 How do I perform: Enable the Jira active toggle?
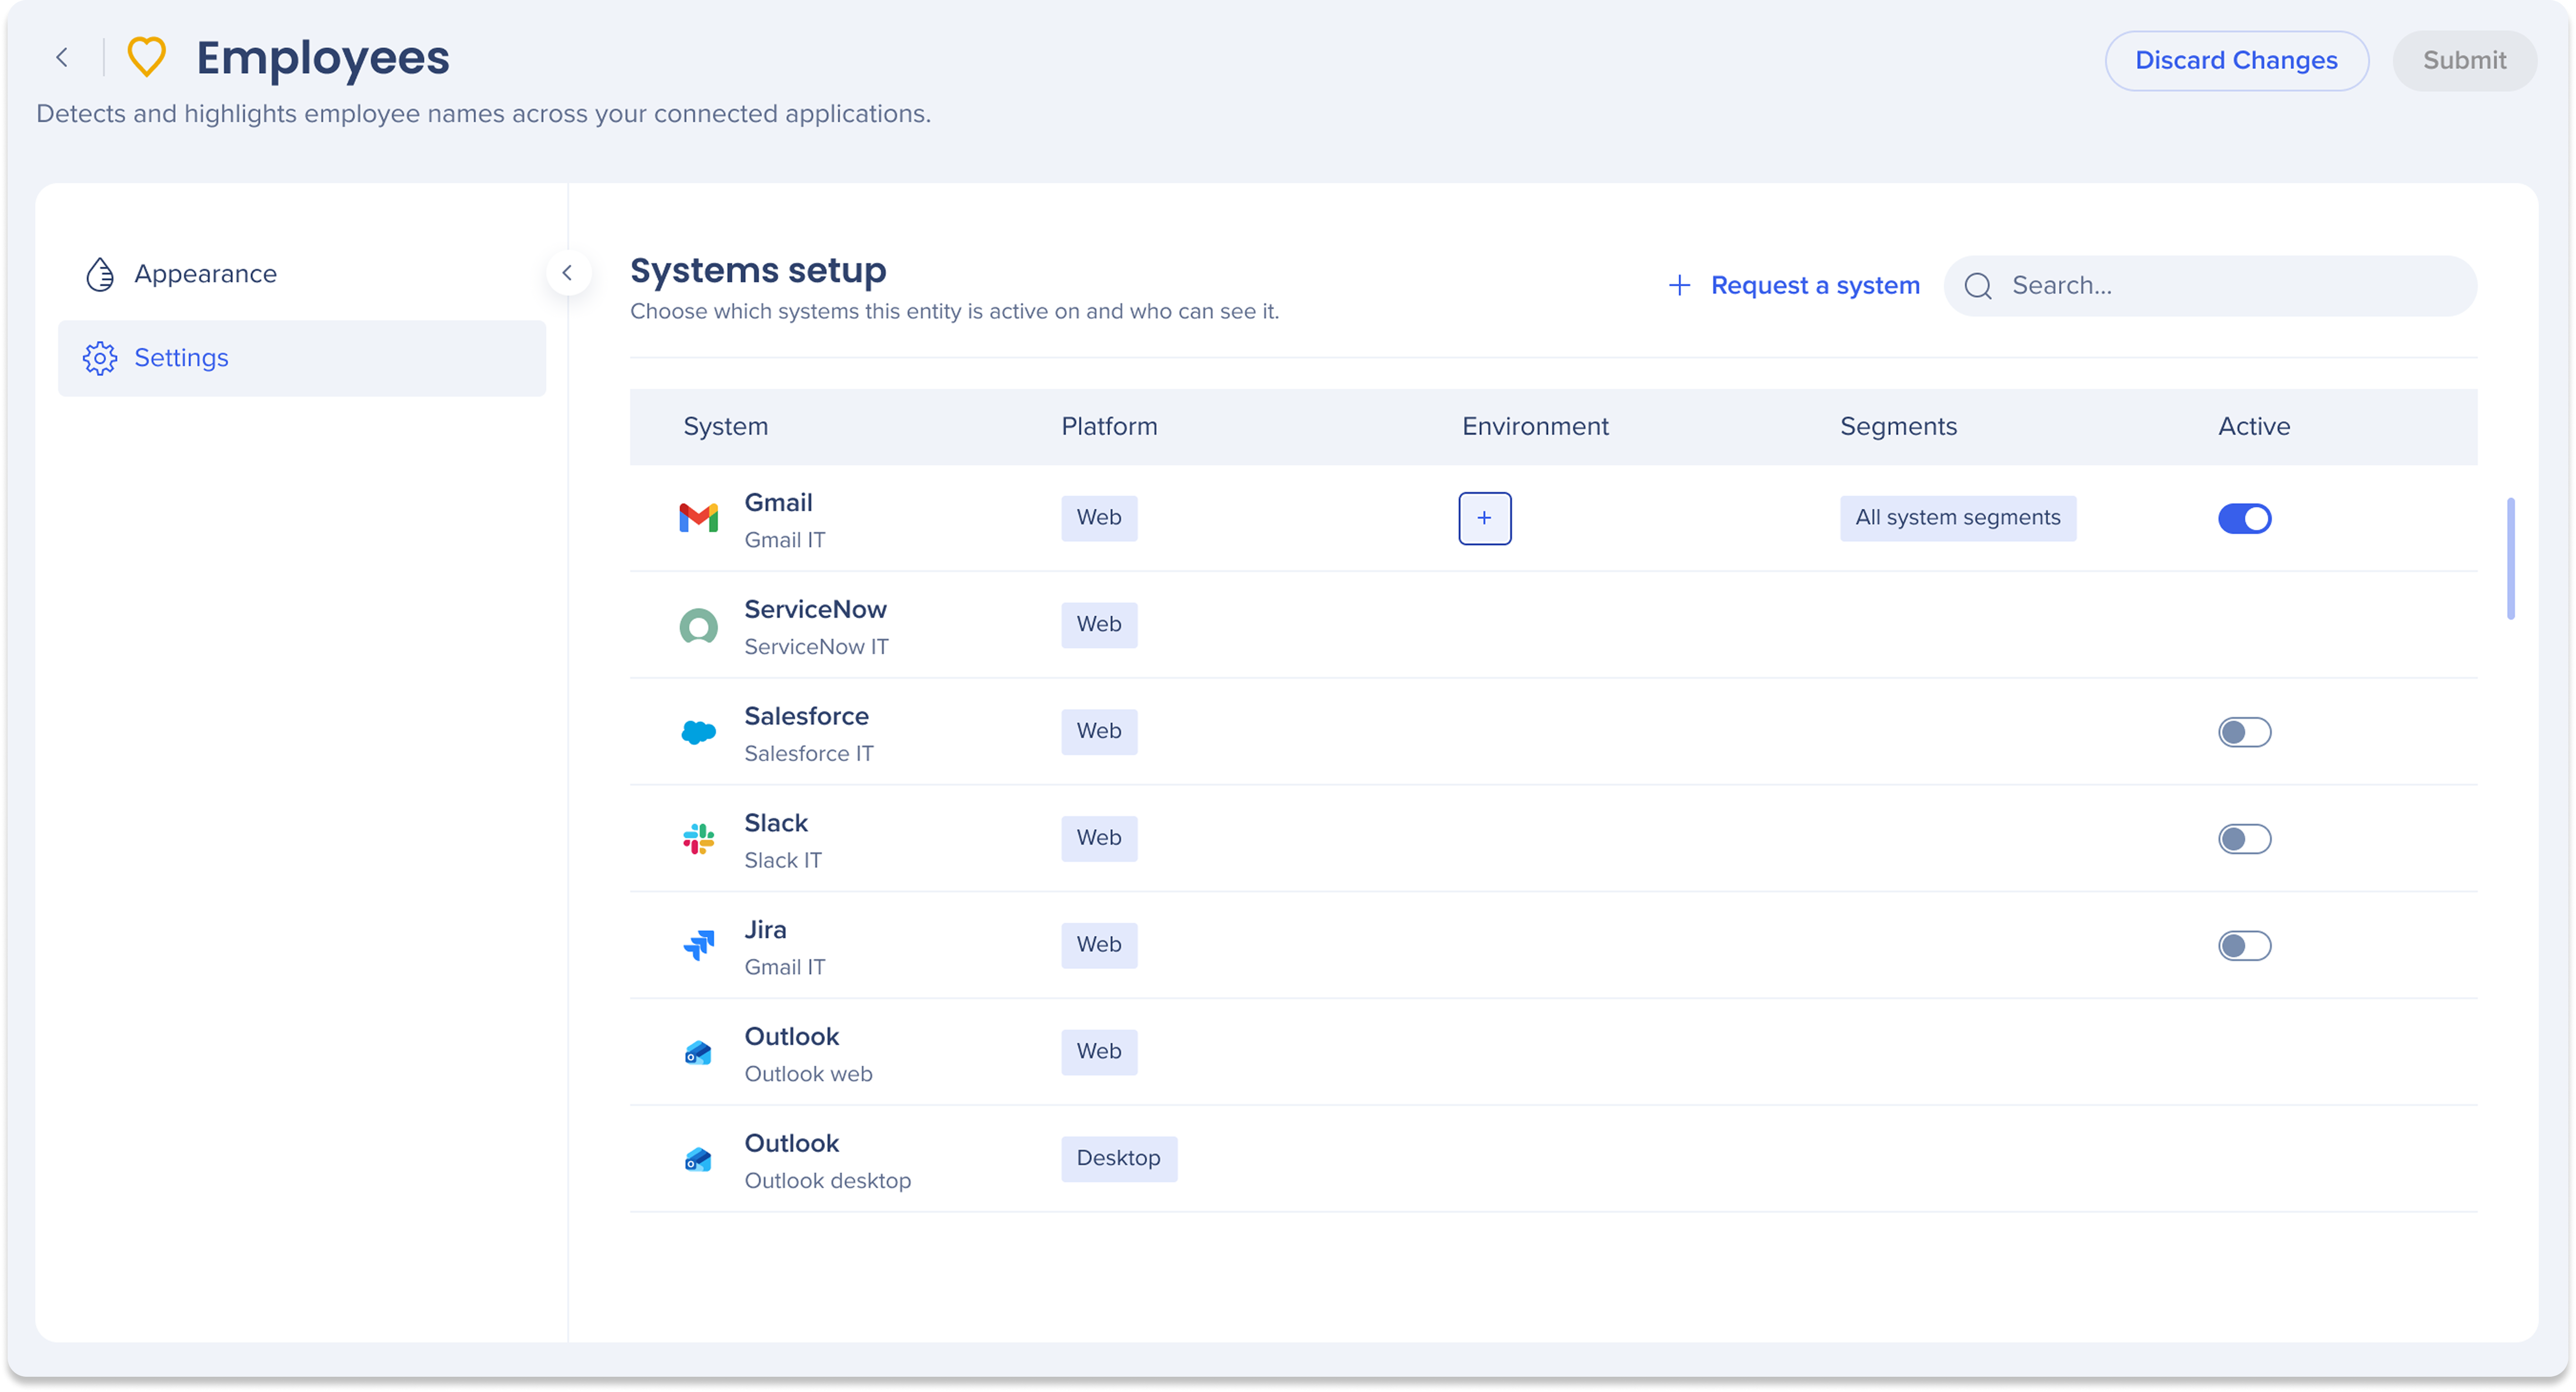(x=2245, y=946)
